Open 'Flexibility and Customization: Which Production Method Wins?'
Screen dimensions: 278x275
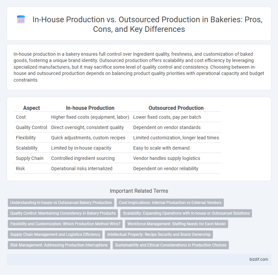point(65,224)
